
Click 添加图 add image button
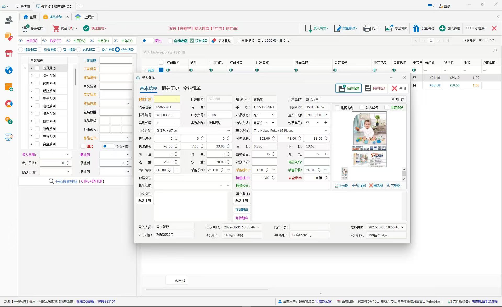coord(359,186)
